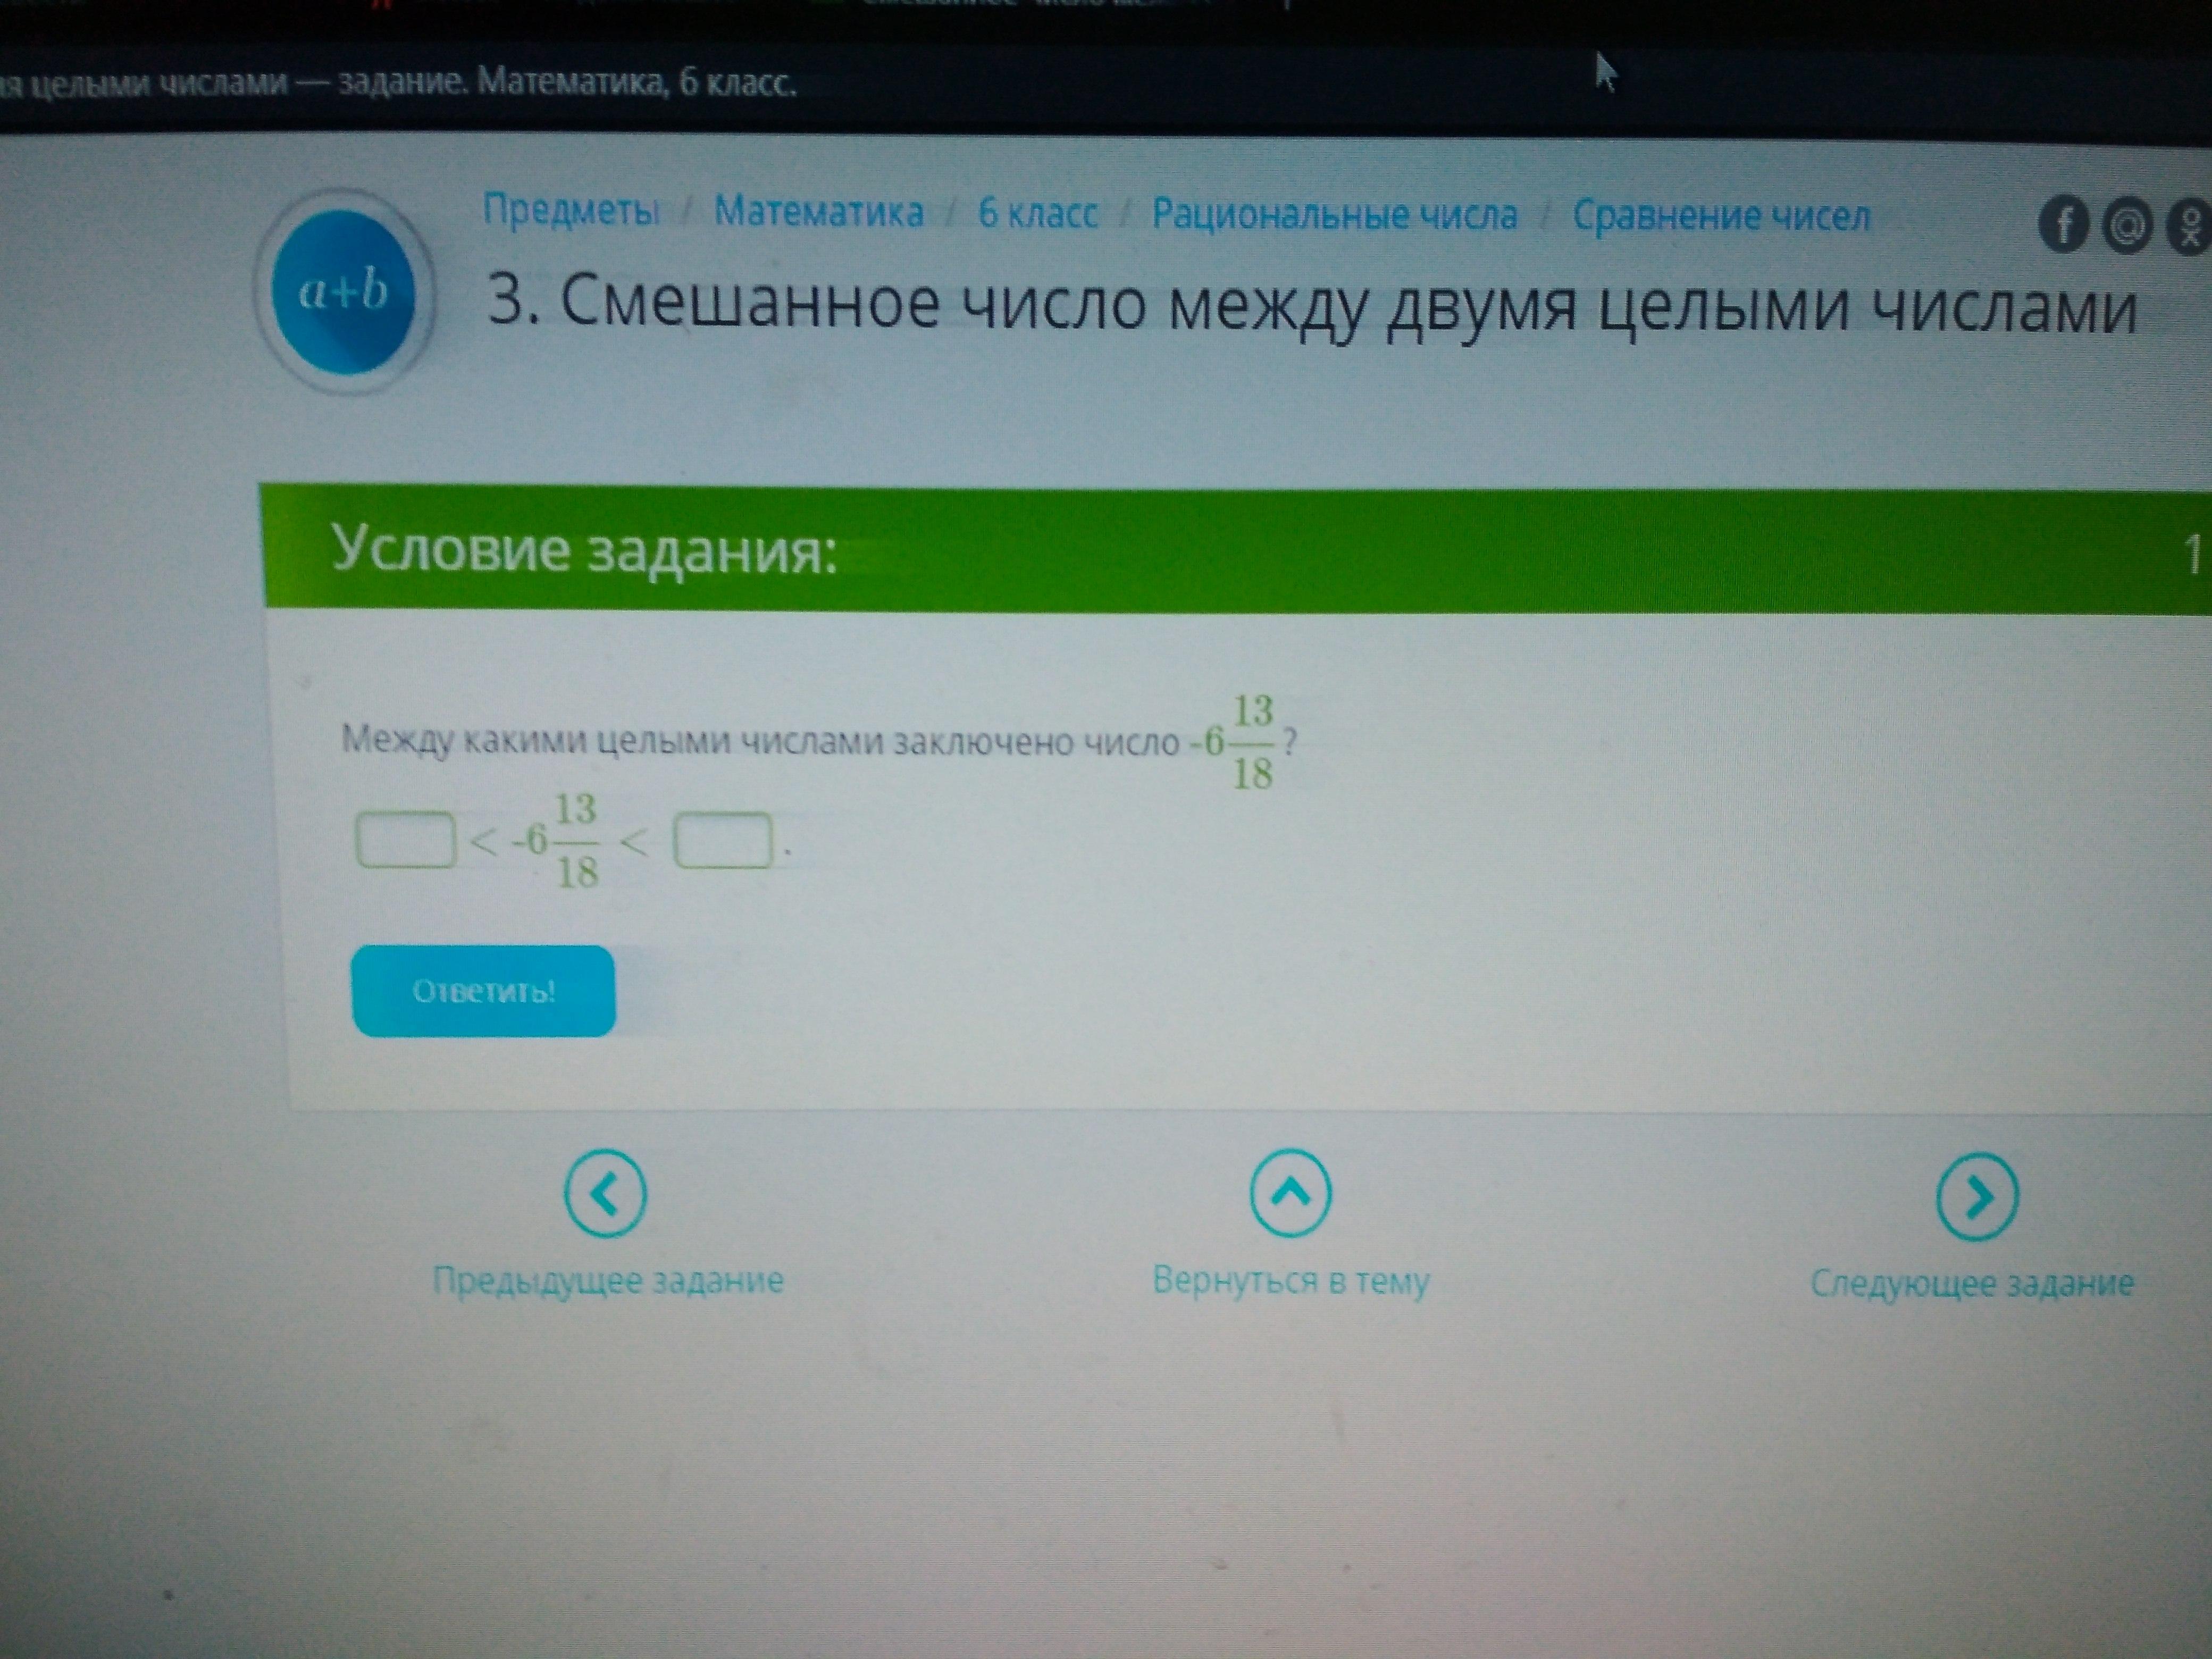The height and width of the screenshot is (1659, 2212).
Task: Share the task via Facebook icon
Action: coord(2063,225)
